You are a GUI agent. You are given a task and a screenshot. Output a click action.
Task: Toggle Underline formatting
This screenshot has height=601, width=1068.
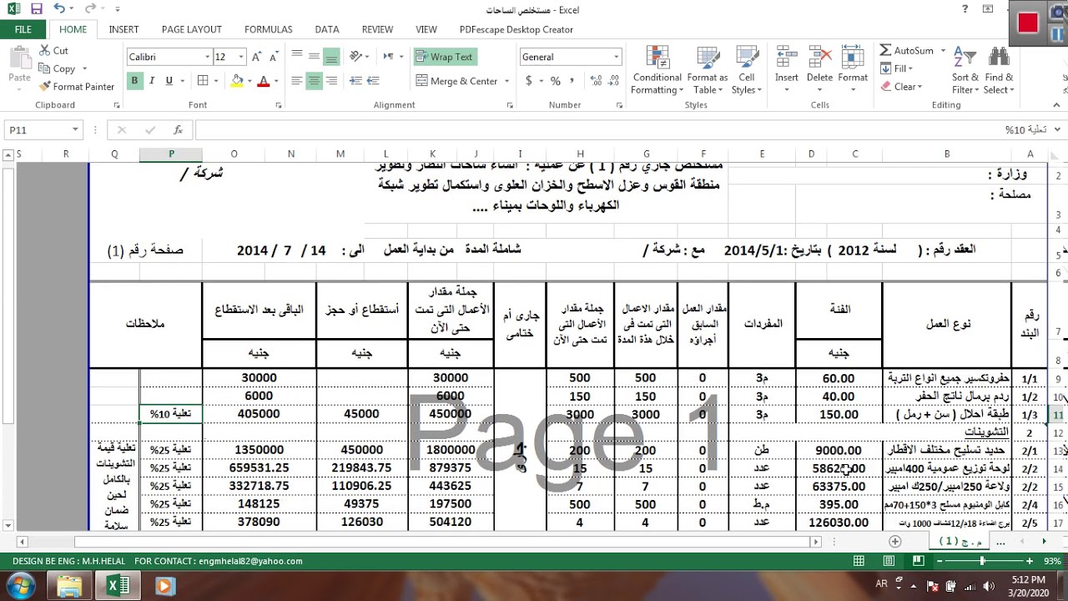[x=169, y=81]
